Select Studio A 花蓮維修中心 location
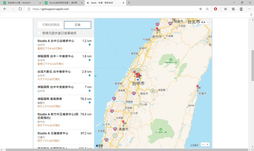The width and height of the screenshot is (254, 151). [x=64, y=137]
